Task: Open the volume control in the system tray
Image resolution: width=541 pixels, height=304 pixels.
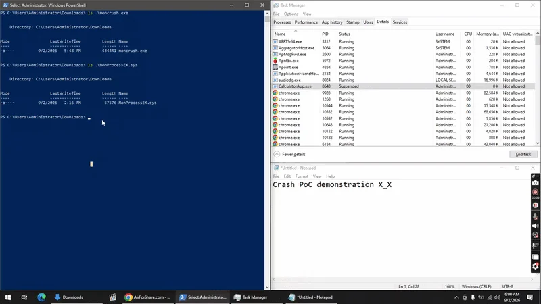Action: (x=497, y=297)
